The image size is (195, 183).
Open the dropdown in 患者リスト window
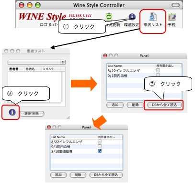pos(36,62)
